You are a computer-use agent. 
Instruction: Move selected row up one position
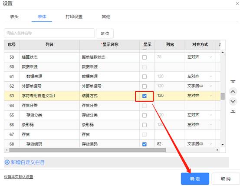coord(233,92)
